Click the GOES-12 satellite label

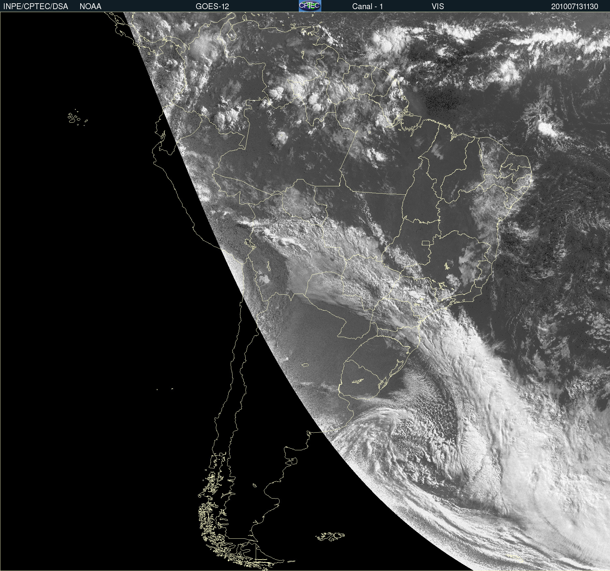(212, 7)
